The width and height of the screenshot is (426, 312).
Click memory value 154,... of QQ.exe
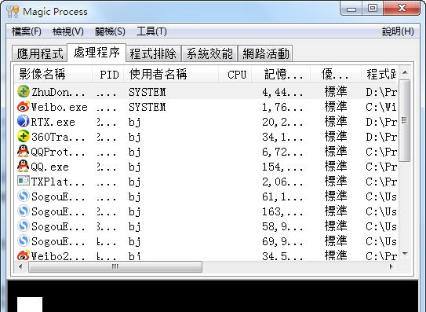282,167
